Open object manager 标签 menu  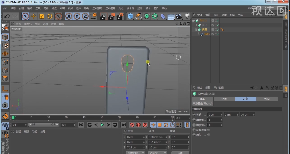(232, 15)
